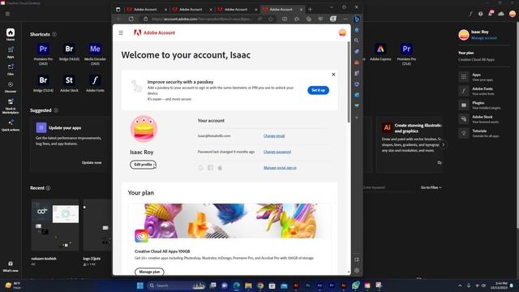Image resolution: width=519 pixels, height=292 pixels.
Task: Click the Edit profile button
Action: [x=143, y=165]
